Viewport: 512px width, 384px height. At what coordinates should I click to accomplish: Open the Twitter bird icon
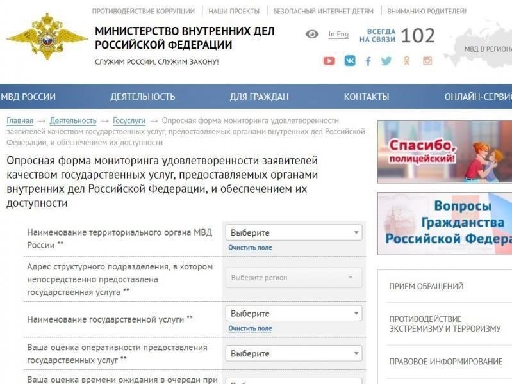tap(386, 61)
